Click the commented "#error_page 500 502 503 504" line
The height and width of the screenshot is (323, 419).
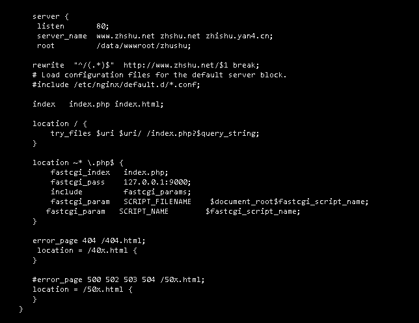click(118, 279)
